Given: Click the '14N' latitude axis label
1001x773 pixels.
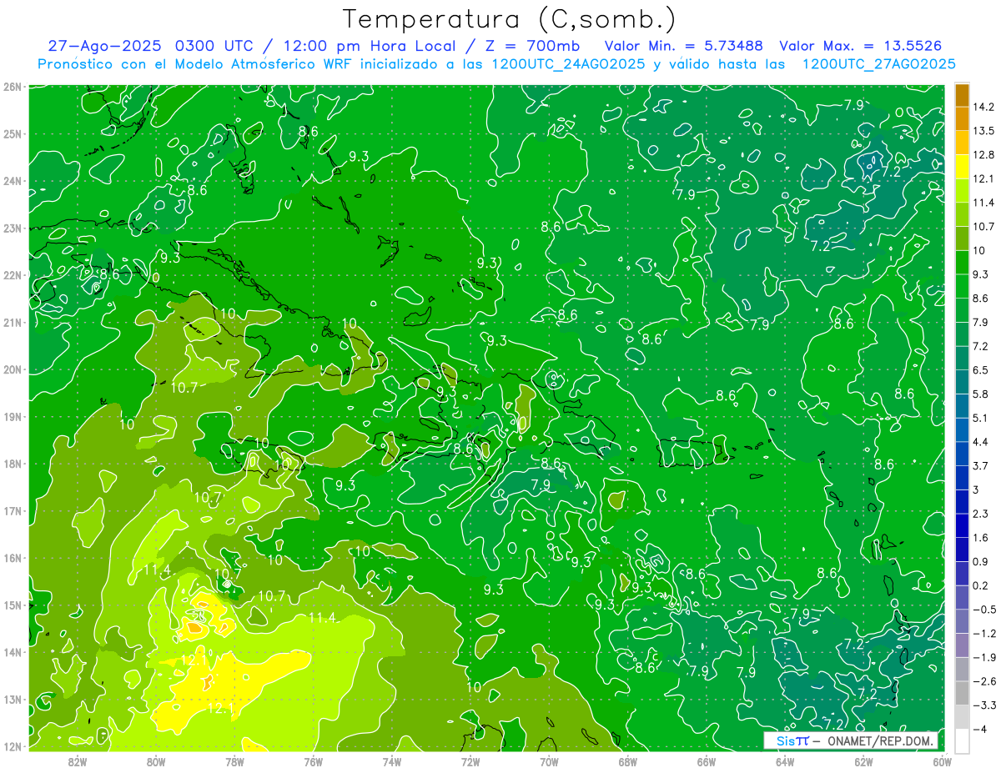Looking at the screenshot, I should pyautogui.click(x=12, y=652).
